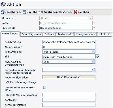Click the Zurück arrow icon
Image resolution: width=113 pixels, height=108 pixels.
pos(61,12)
